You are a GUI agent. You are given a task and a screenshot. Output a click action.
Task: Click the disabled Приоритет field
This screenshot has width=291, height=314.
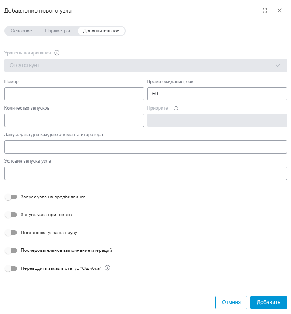point(217,120)
